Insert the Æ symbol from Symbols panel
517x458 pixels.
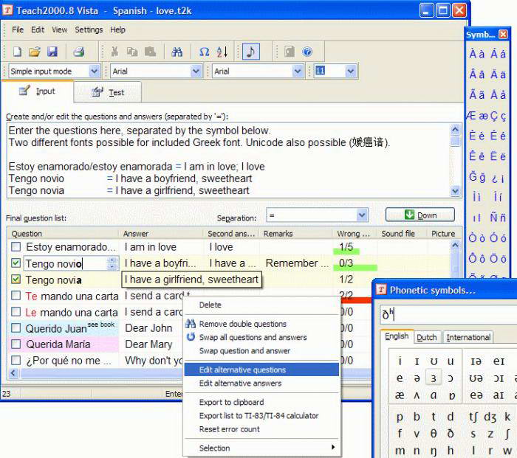click(x=471, y=116)
